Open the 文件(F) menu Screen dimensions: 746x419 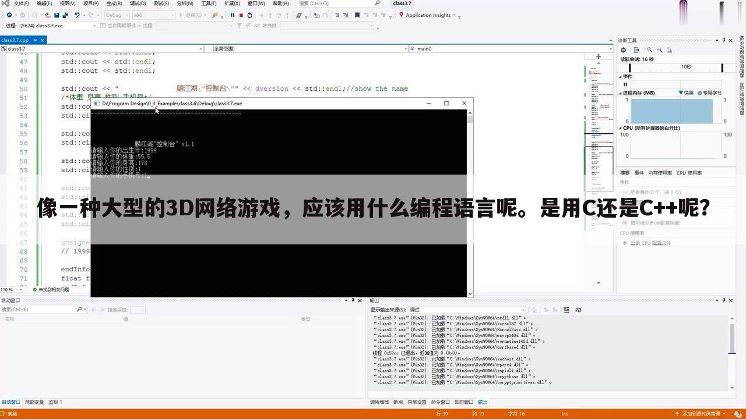(x=21, y=3)
